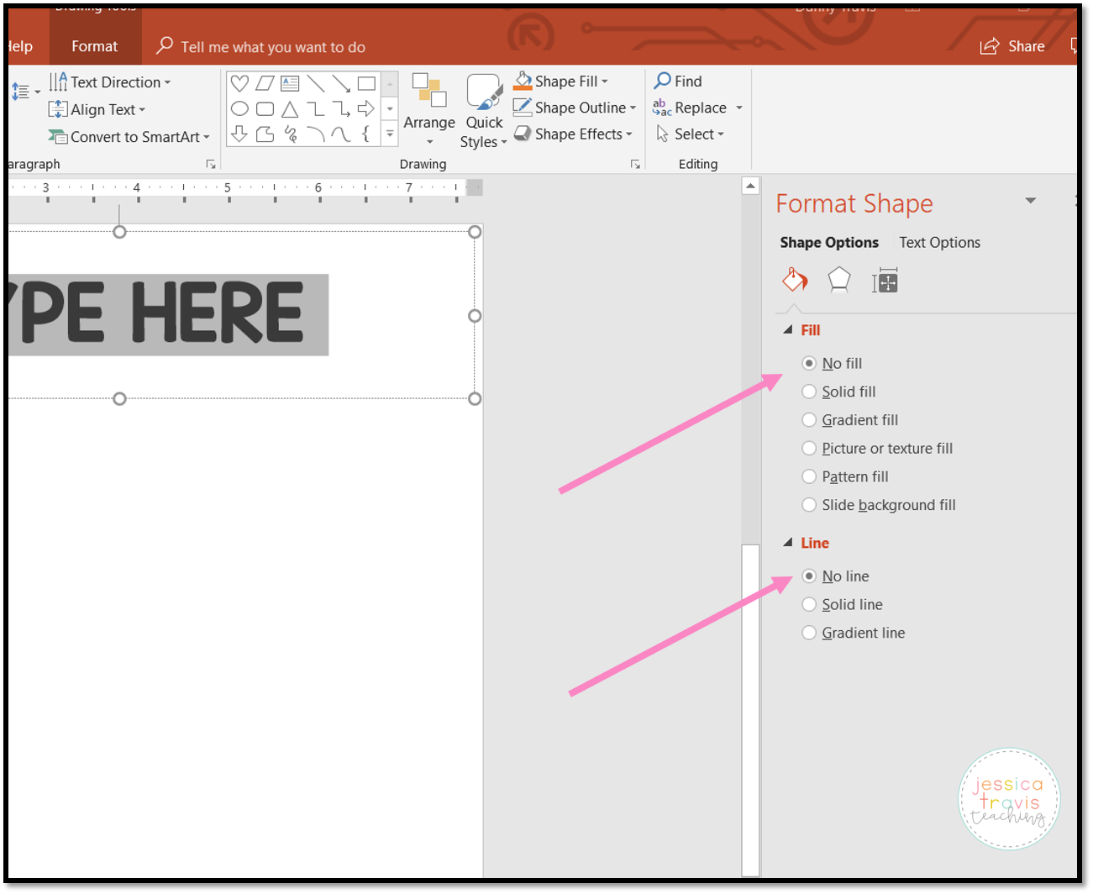Click the bottom-right corner sizing handle
Screen dimensions: 1093x894
475,398
